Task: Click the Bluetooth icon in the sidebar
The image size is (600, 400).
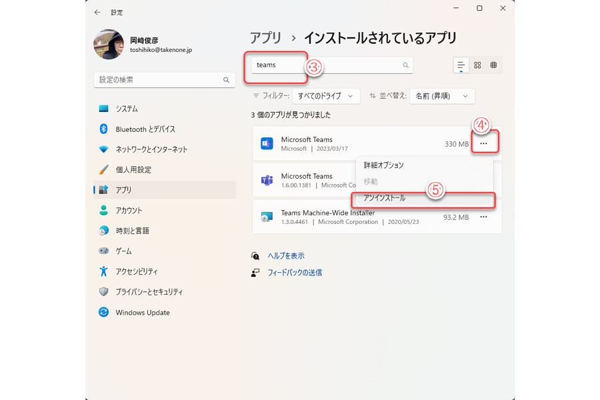Action: click(x=104, y=129)
